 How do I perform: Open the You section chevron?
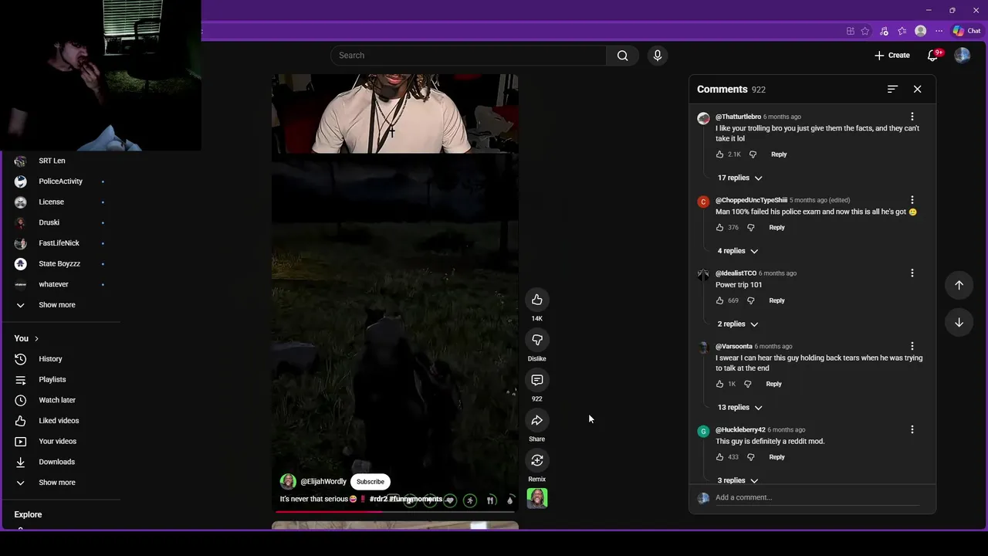point(36,339)
